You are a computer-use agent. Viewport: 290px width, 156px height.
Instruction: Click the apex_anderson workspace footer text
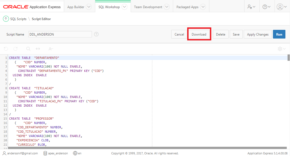(58, 153)
